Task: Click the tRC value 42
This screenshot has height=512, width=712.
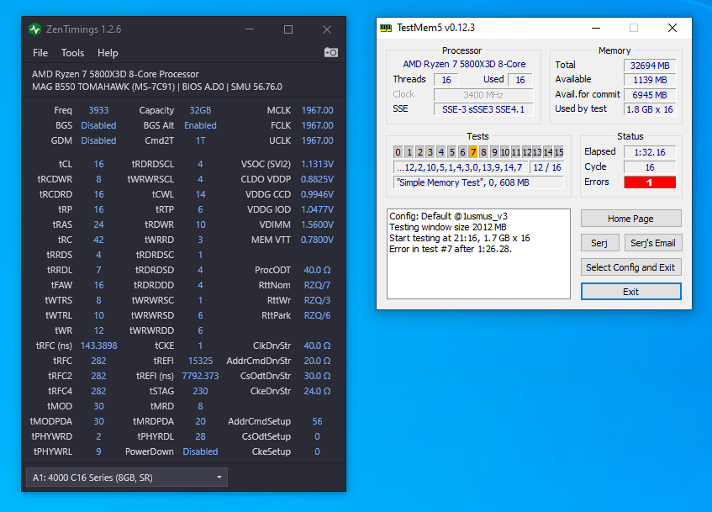Action: [98, 240]
